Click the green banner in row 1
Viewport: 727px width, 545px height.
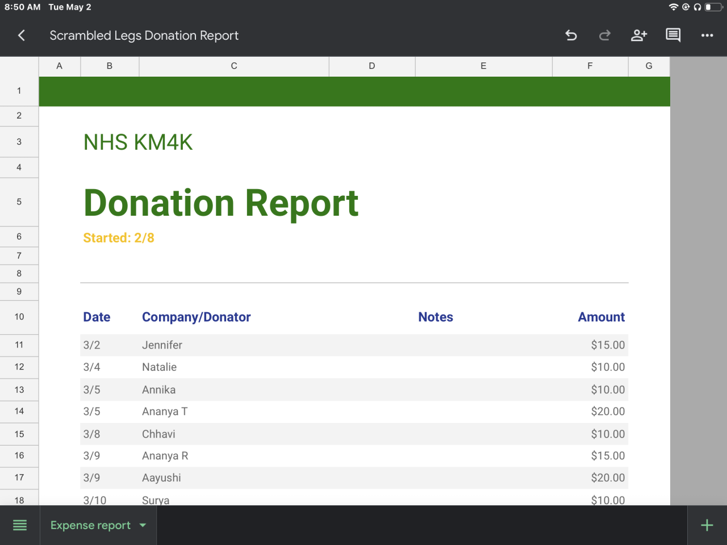(354, 91)
